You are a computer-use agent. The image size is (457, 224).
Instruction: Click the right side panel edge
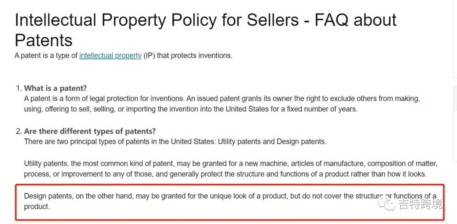click(455, 123)
